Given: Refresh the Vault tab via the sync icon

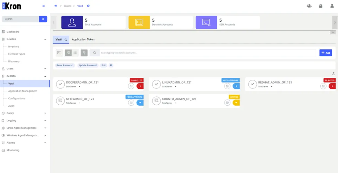Looking at the screenshot, I should pyautogui.click(x=66, y=40).
